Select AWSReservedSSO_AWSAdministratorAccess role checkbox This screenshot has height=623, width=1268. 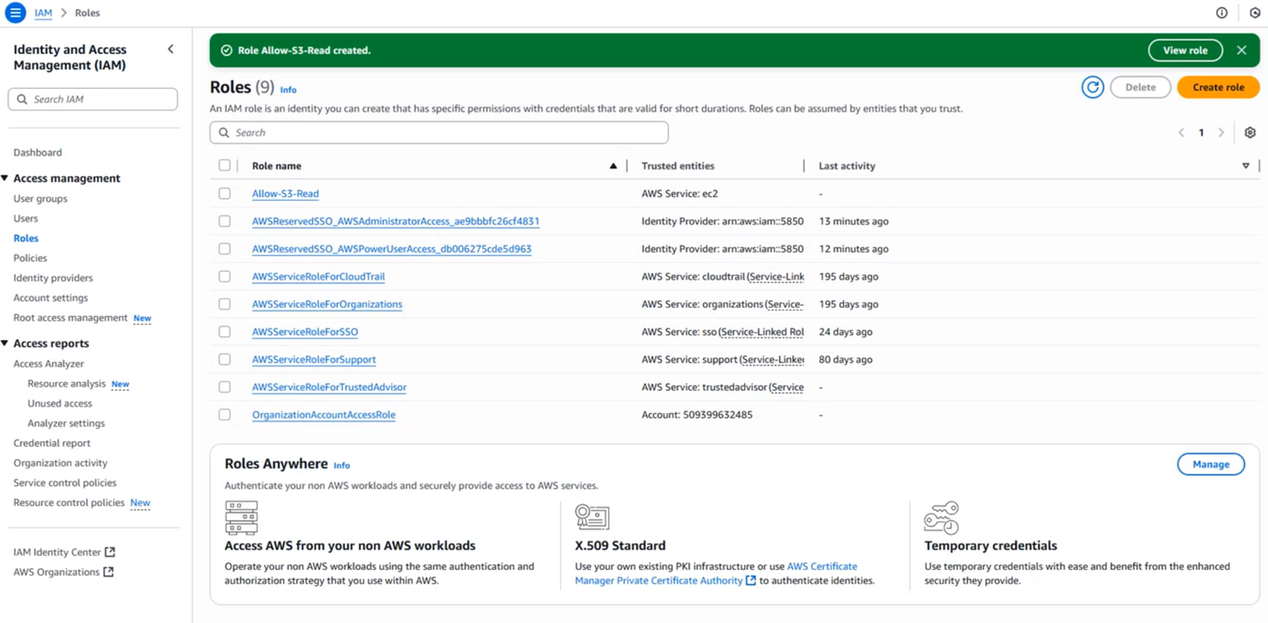[224, 221]
